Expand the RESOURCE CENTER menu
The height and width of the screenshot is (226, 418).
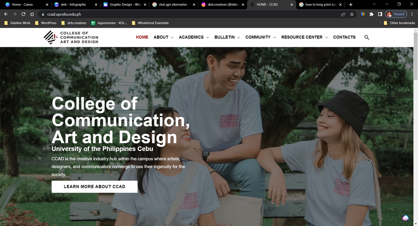pos(304,37)
